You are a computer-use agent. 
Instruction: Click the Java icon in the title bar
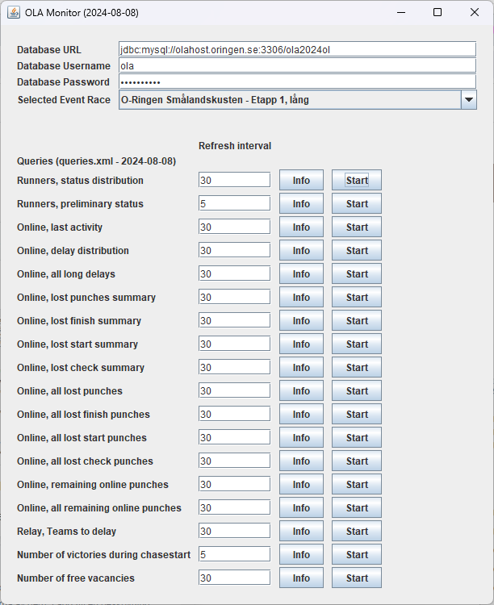(x=14, y=12)
